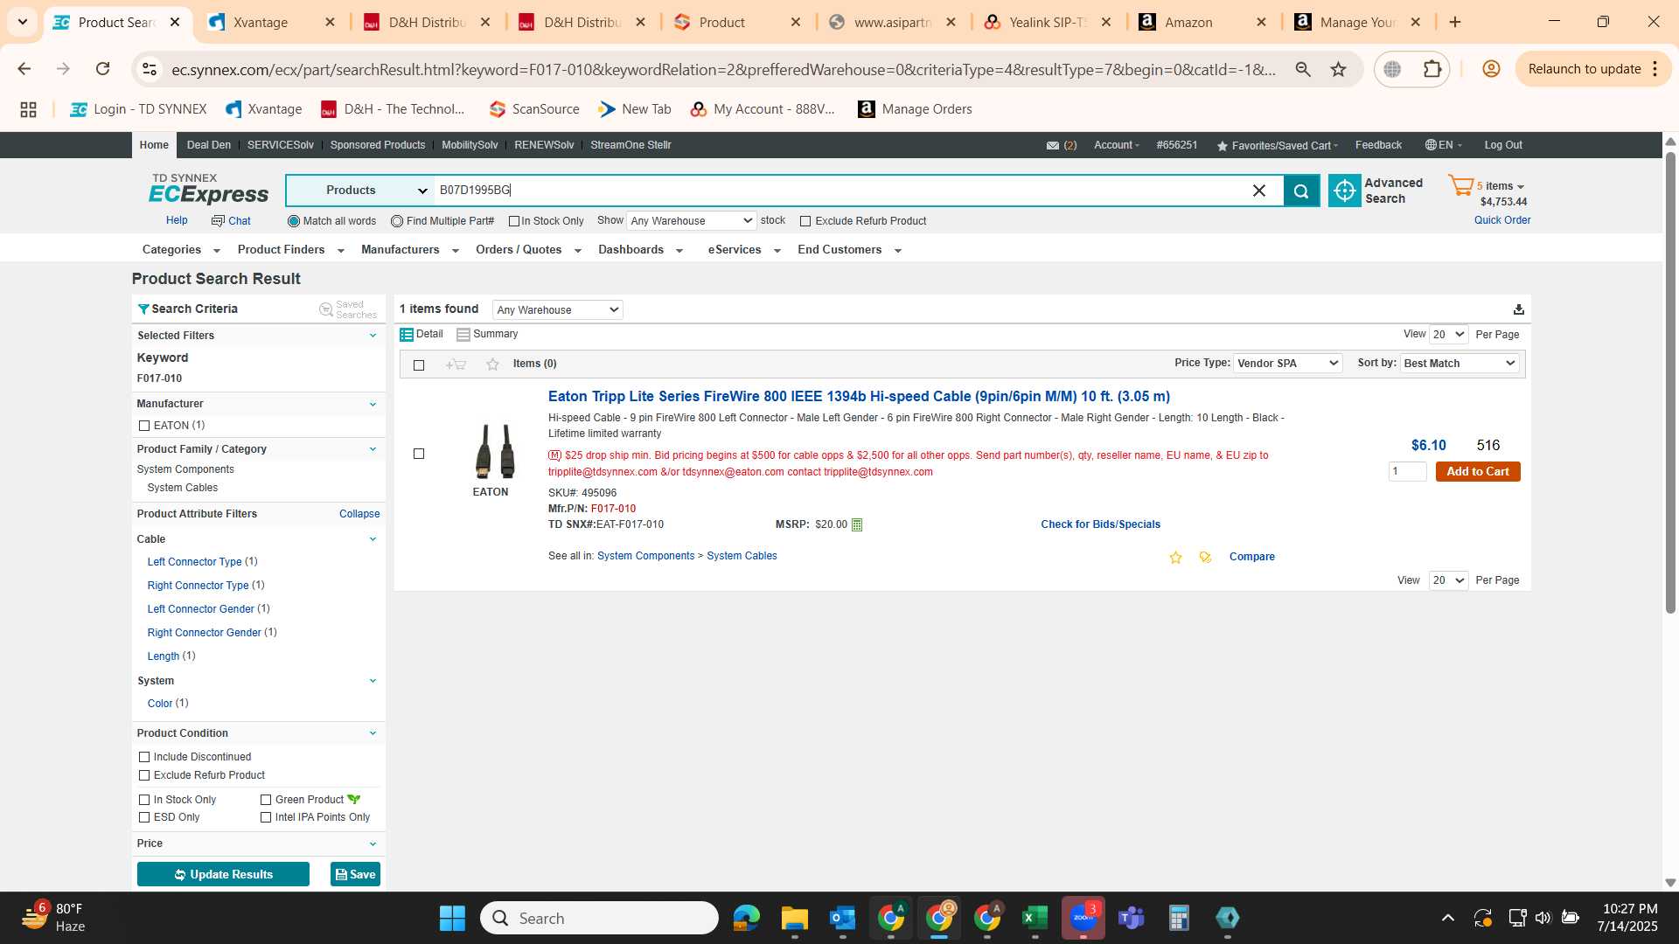Open Zoom app from the taskbar

[x=1083, y=918]
